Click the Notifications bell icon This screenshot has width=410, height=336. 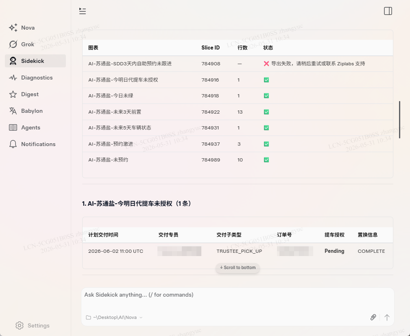(x=13, y=144)
